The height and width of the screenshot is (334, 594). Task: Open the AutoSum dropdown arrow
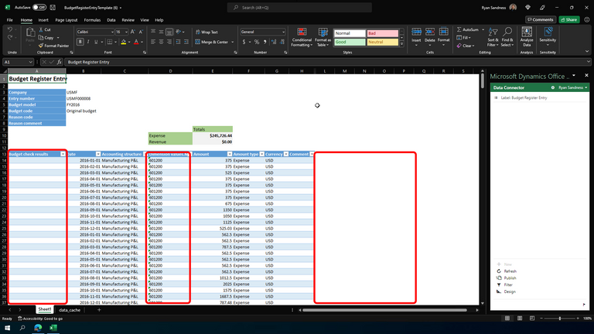pyautogui.click(x=483, y=29)
